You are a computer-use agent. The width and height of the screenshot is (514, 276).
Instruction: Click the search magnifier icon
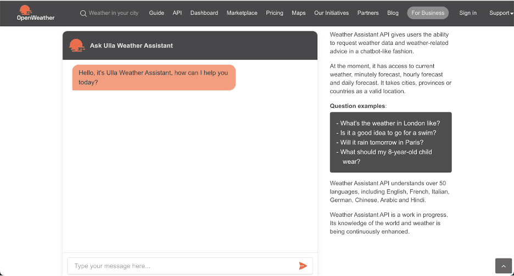[83, 13]
